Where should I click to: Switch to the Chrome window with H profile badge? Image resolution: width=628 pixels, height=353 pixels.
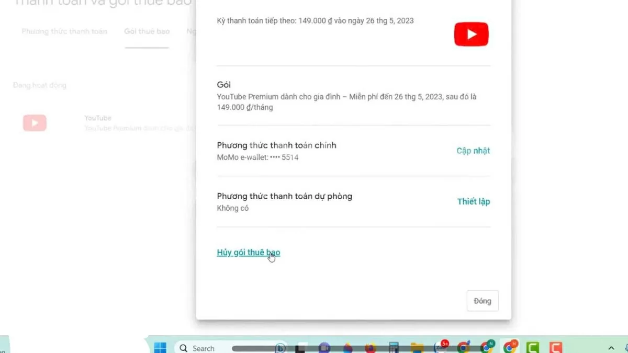pos(509,347)
